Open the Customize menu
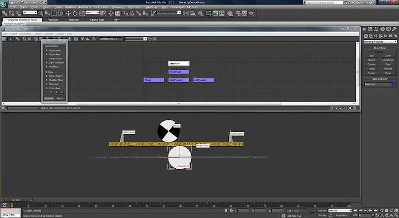The image size is (399, 218). [x=135, y=7]
